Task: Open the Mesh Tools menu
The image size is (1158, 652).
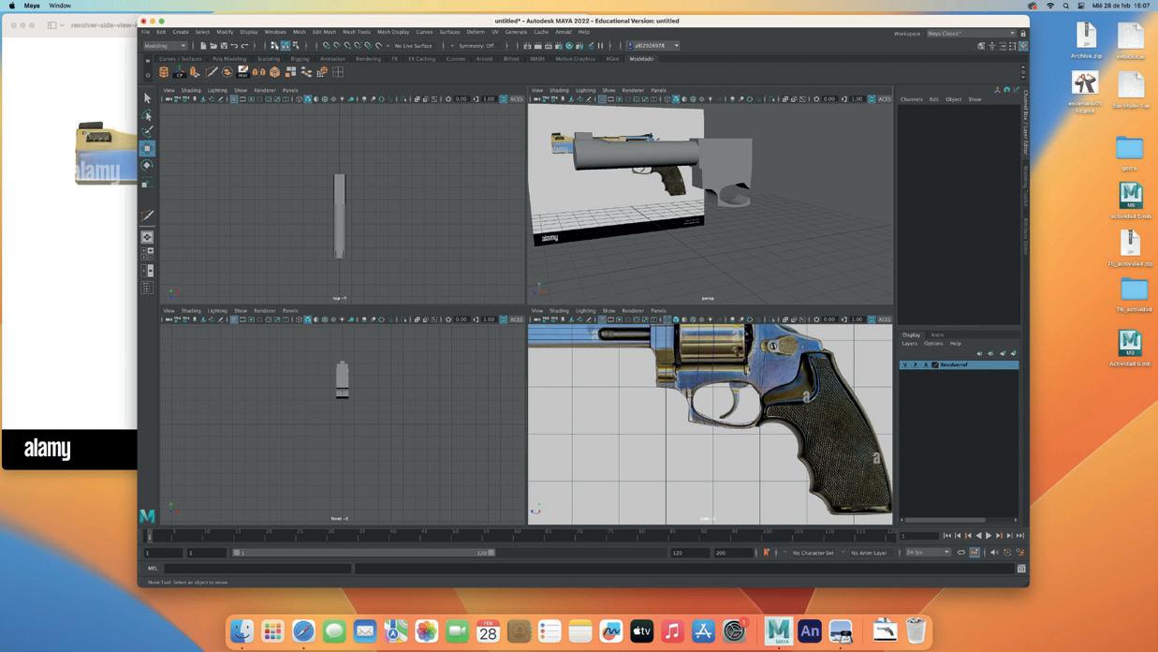Action: (x=356, y=32)
